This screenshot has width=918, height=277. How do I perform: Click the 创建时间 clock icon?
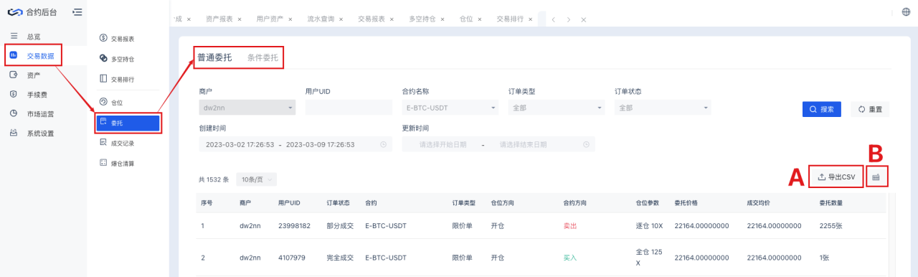click(x=383, y=144)
